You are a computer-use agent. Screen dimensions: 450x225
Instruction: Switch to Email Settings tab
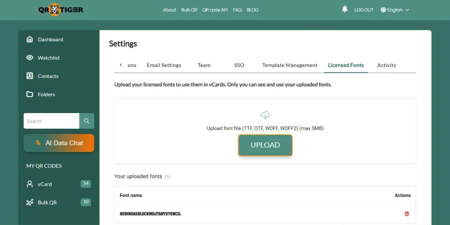164,65
